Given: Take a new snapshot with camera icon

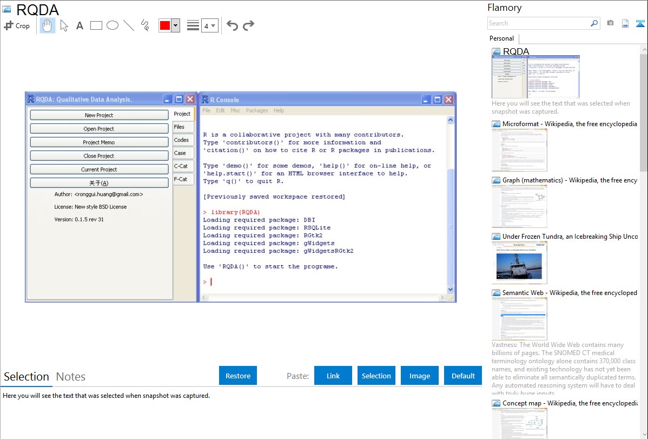Looking at the screenshot, I should [610, 23].
